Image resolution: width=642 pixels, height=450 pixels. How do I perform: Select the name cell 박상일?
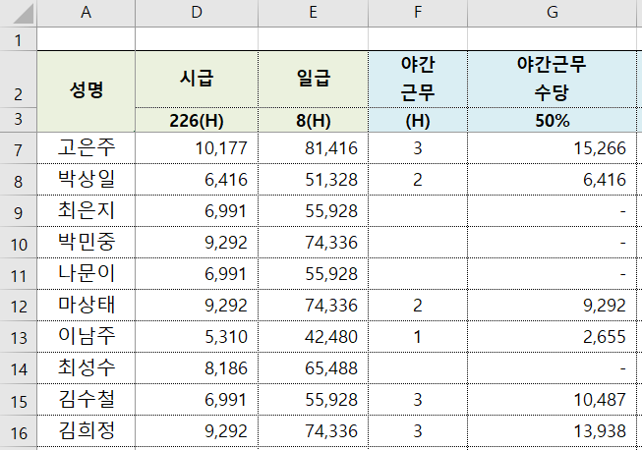86,179
